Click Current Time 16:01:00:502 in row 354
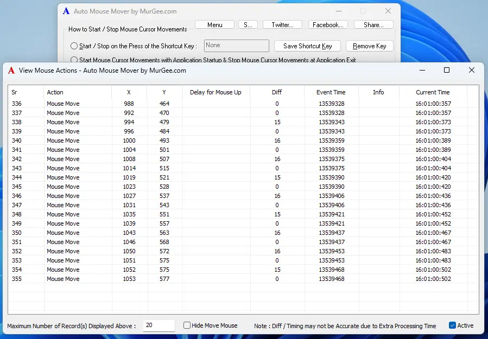Screen dimensions: 488x339 [433, 270]
